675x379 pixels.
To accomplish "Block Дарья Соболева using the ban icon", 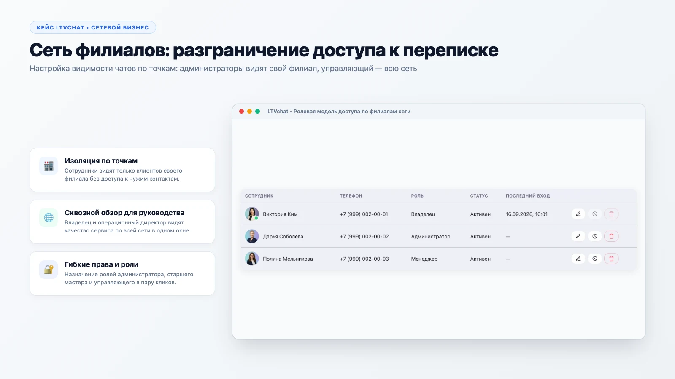I will [595, 236].
